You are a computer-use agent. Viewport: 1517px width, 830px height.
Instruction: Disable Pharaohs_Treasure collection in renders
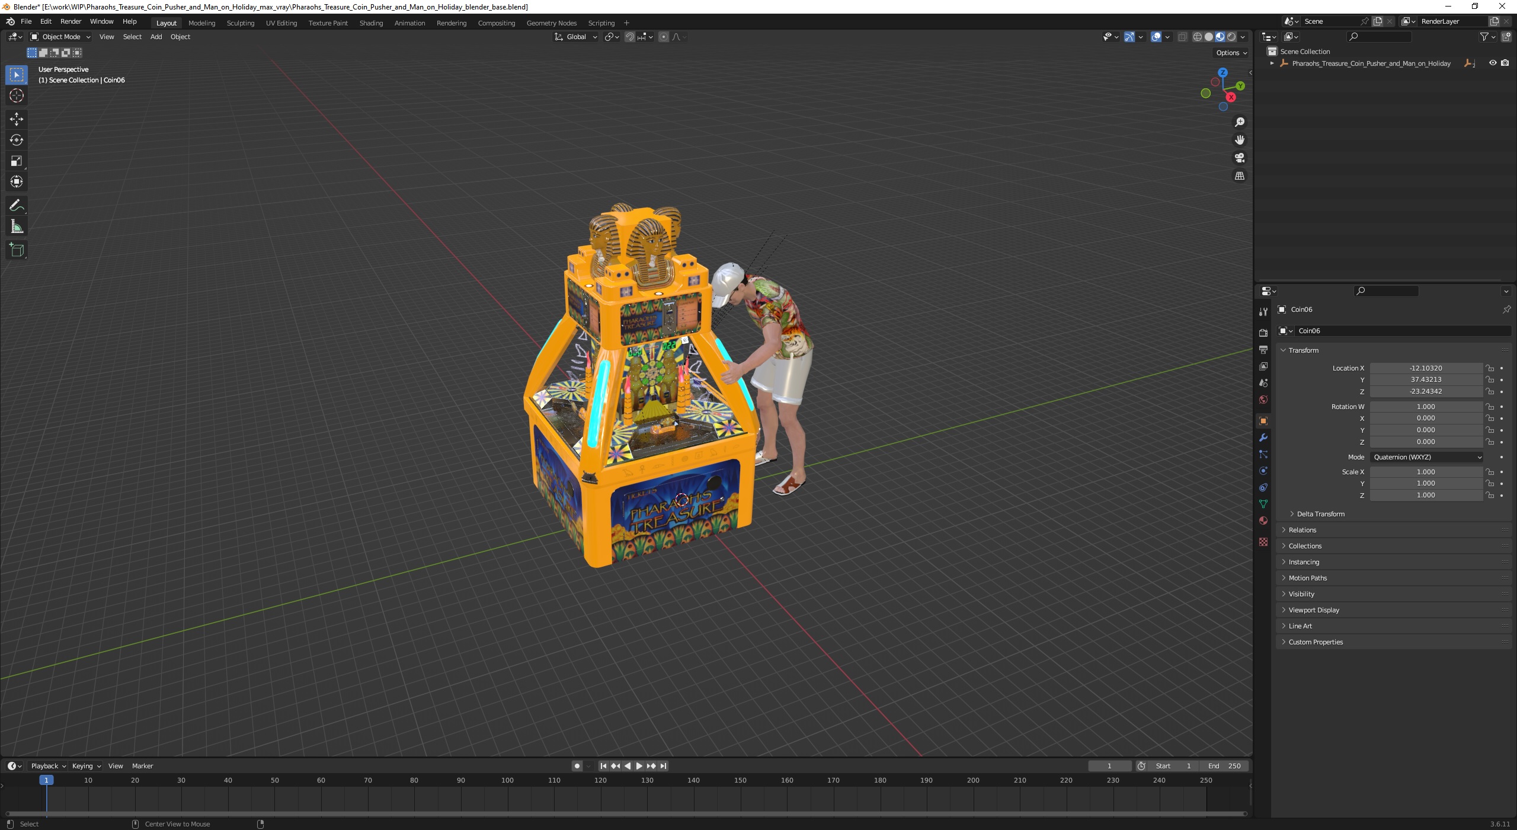tap(1505, 63)
